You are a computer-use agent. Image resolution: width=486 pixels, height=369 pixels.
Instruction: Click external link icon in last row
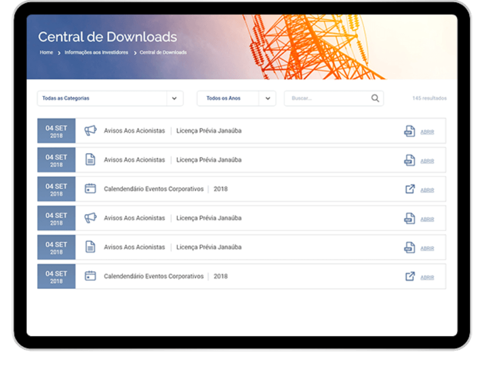(410, 277)
